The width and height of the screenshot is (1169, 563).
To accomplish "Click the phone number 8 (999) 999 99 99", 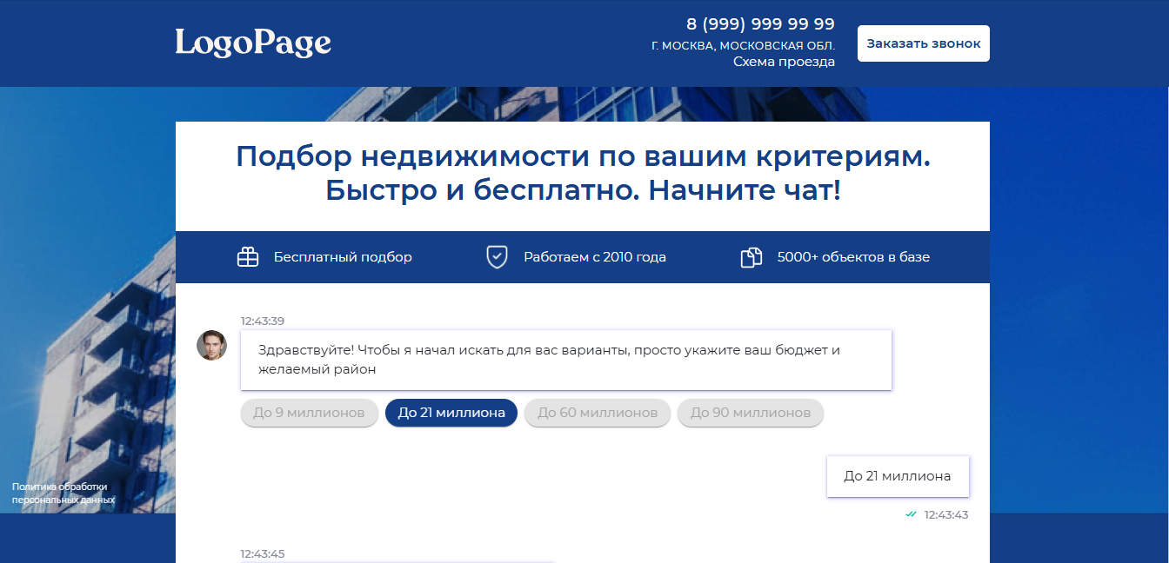I will click(x=760, y=23).
